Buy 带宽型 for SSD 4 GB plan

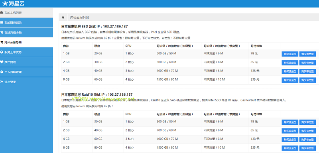point(307,71)
